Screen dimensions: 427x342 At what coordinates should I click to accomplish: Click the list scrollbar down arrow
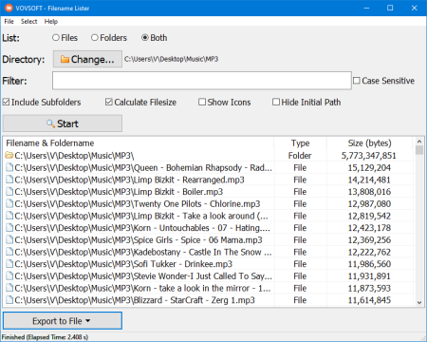419,302
